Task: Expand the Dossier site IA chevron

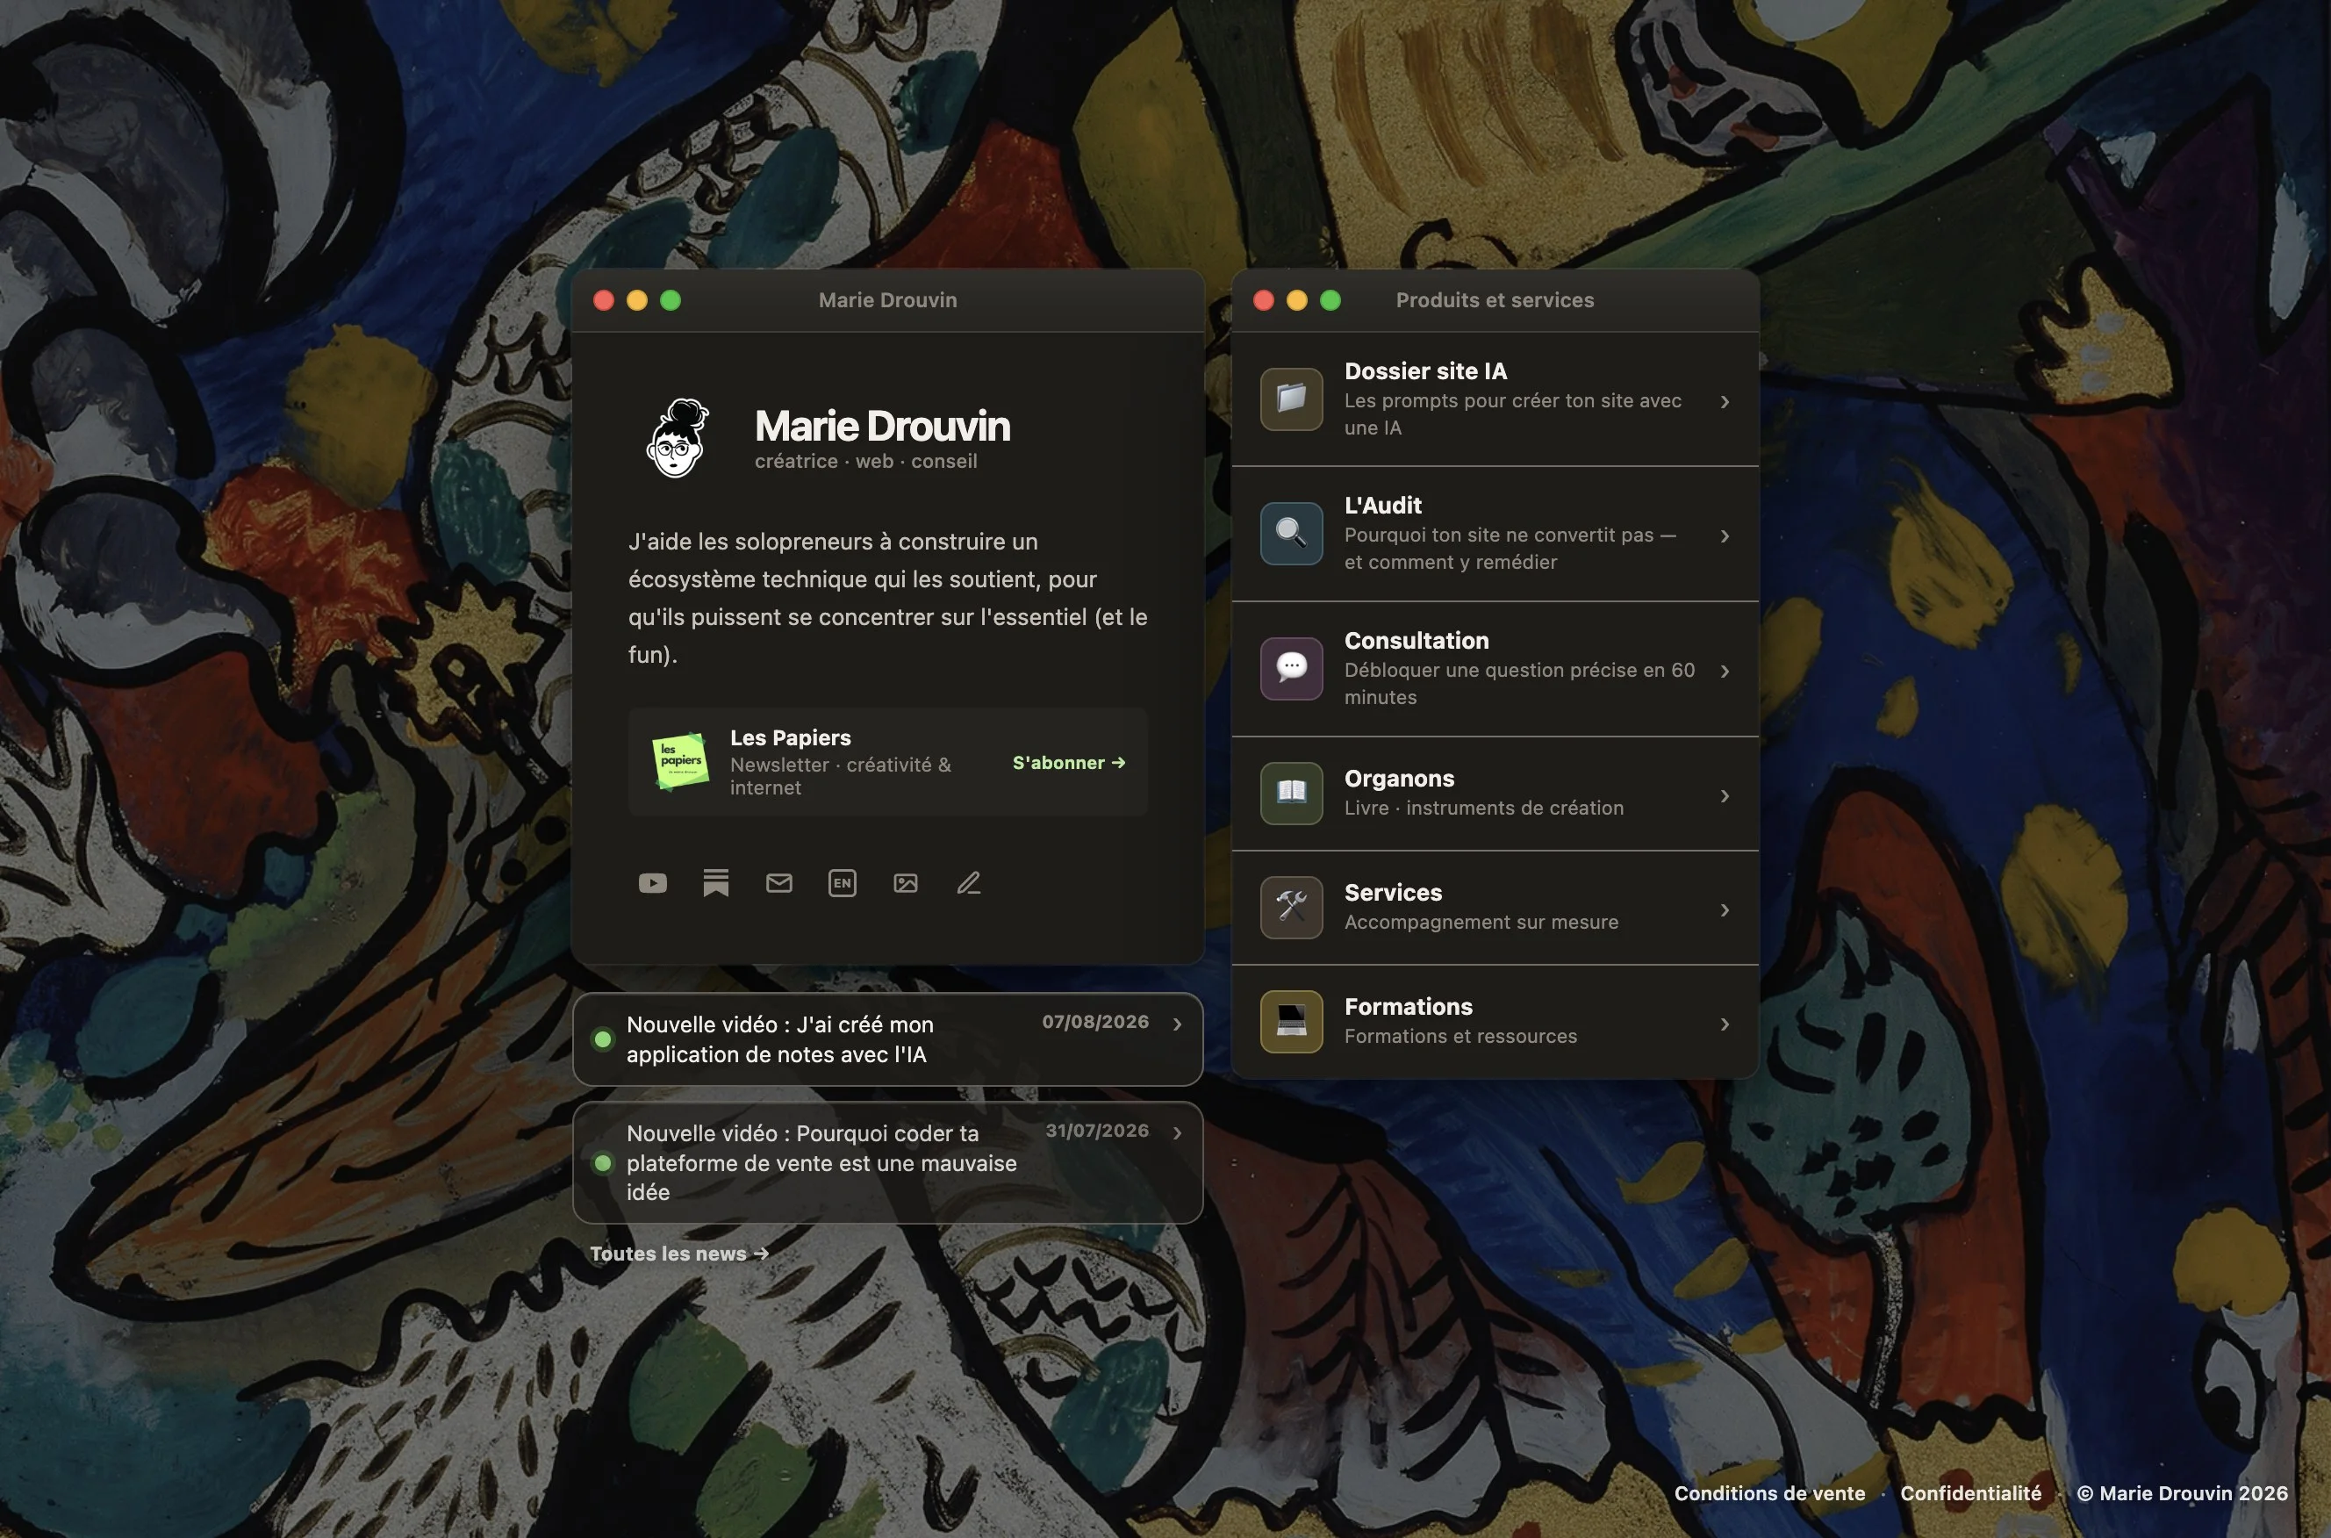Action: [x=1725, y=401]
